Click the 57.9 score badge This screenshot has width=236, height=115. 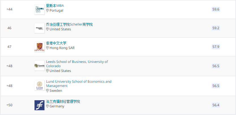[216, 47]
